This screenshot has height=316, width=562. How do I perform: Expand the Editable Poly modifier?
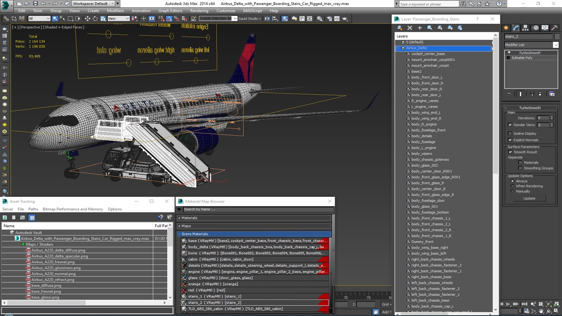click(508, 58)
